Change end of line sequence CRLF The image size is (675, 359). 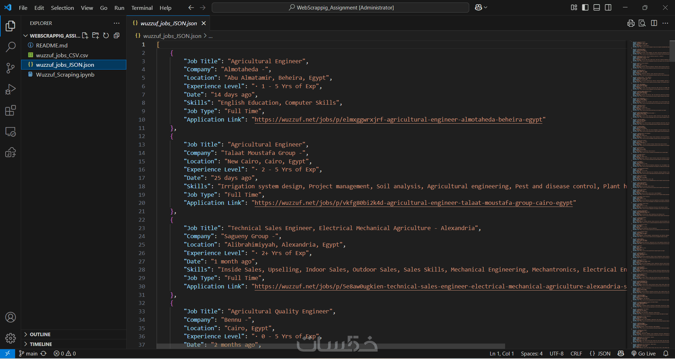(576, 354)
